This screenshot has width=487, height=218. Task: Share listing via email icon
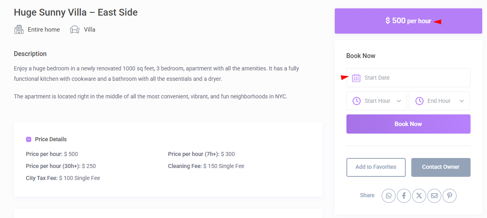(x=434, y=196)
